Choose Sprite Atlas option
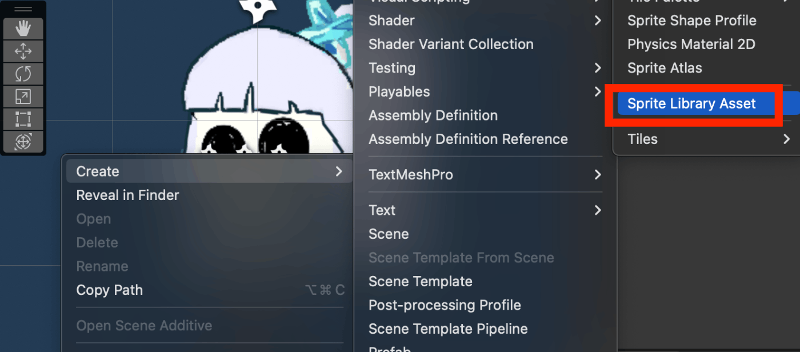Image resolution: width=800 pixels, height=352 pixels. click(665, 68)
